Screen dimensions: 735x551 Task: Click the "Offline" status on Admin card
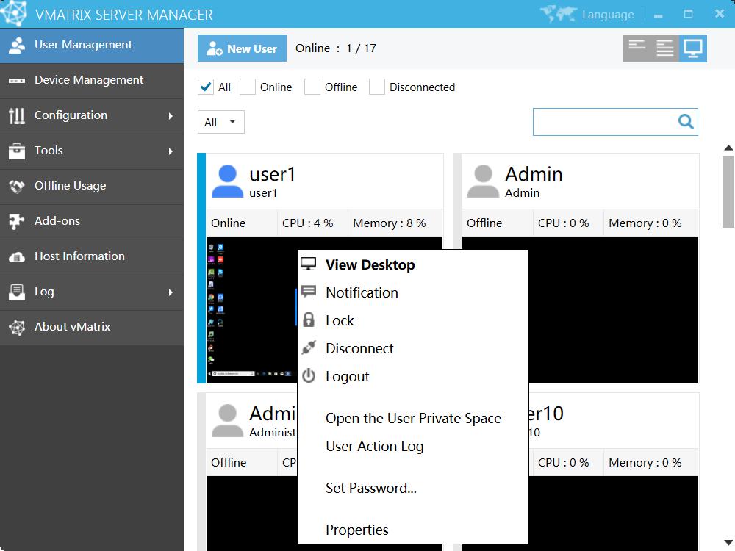coord(484,223)
